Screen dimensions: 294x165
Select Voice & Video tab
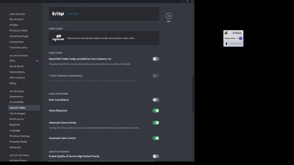[x=24, y=108]
